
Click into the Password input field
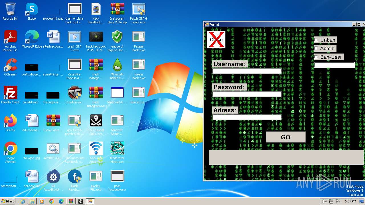[247, 94]
